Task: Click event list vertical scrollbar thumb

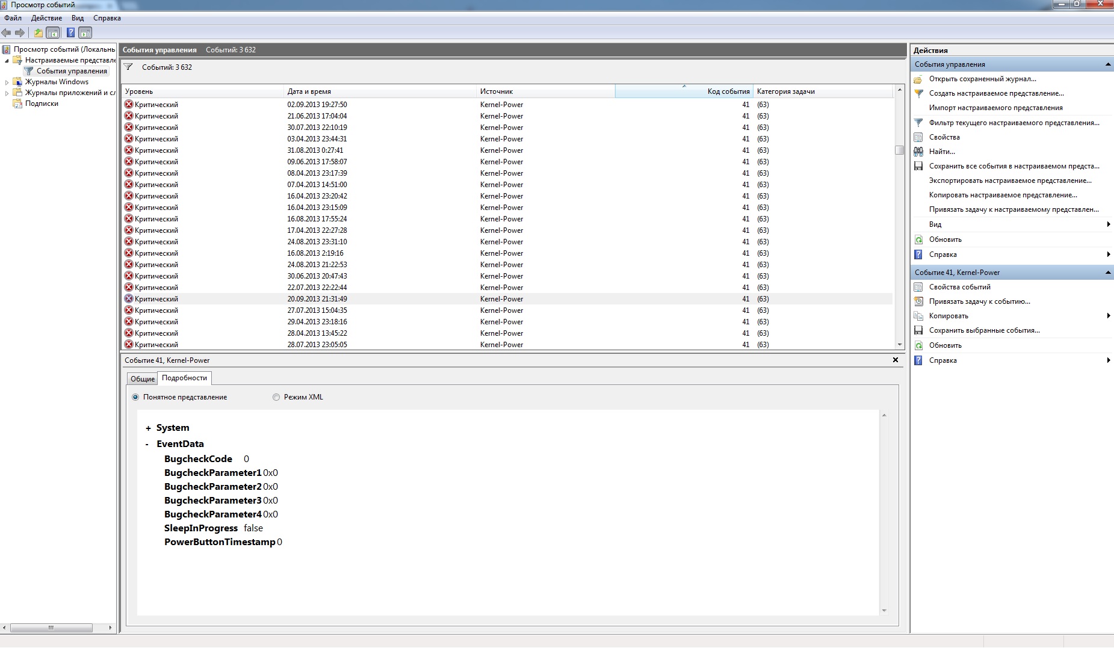Action: pyautogui.click(x=899, y=150)
